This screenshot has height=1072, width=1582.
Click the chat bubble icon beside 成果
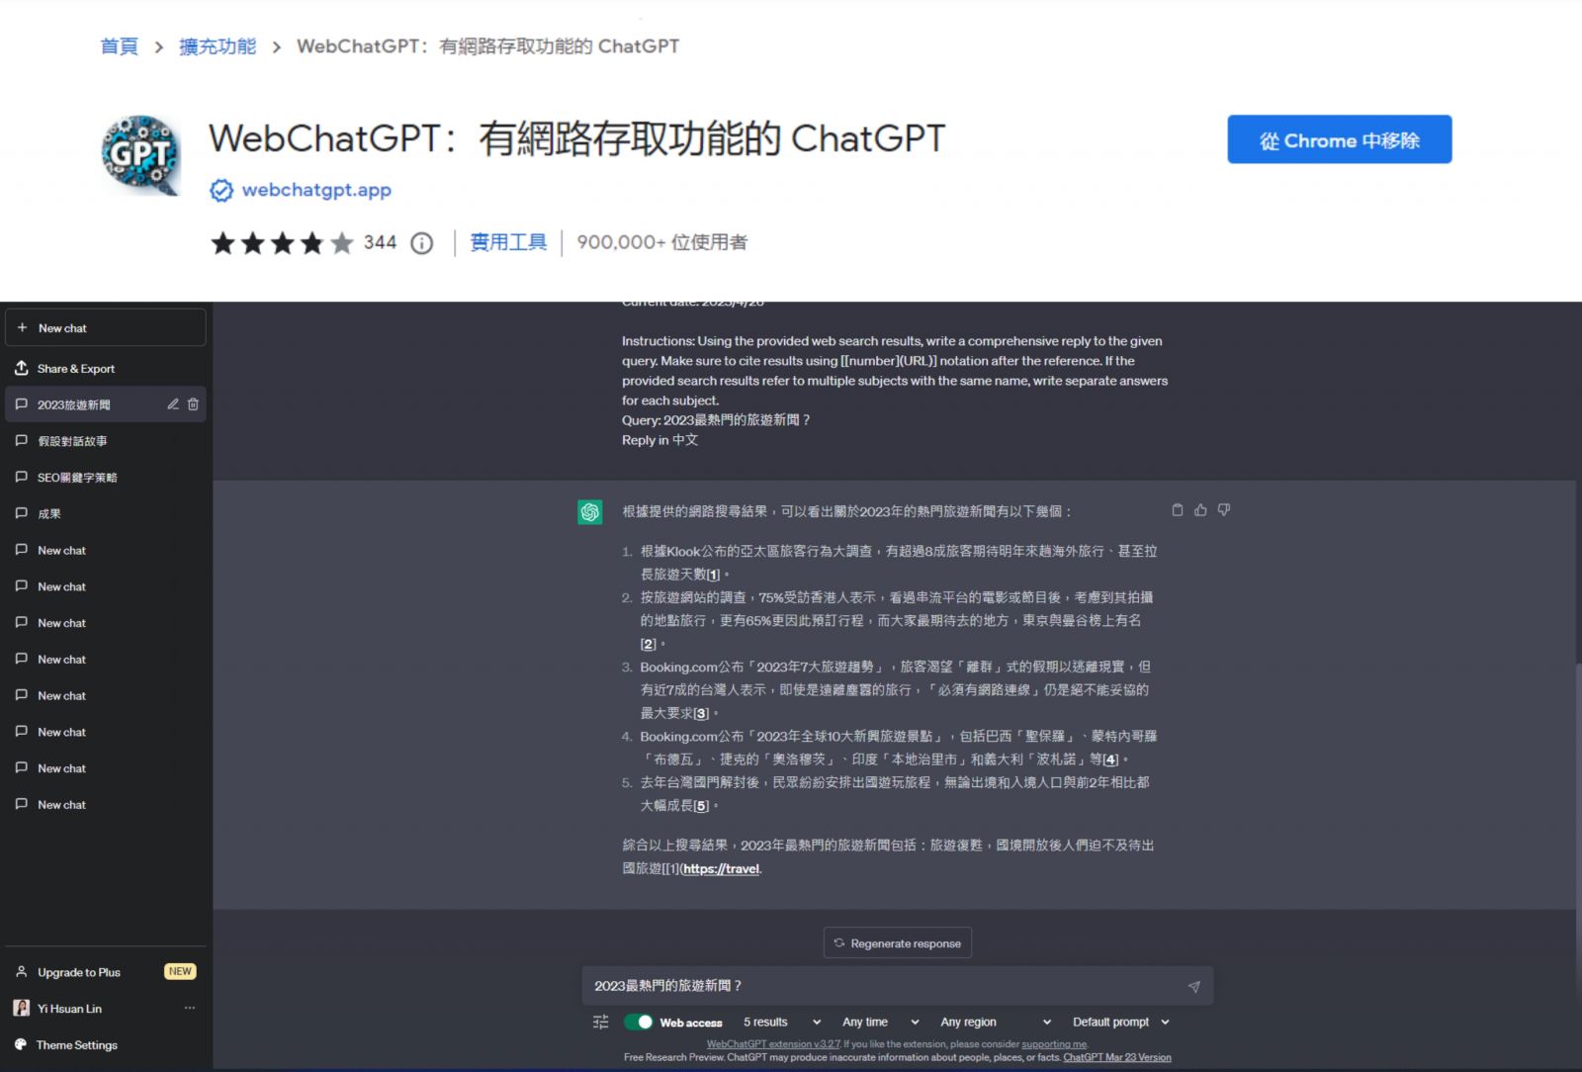coord(22,513)
